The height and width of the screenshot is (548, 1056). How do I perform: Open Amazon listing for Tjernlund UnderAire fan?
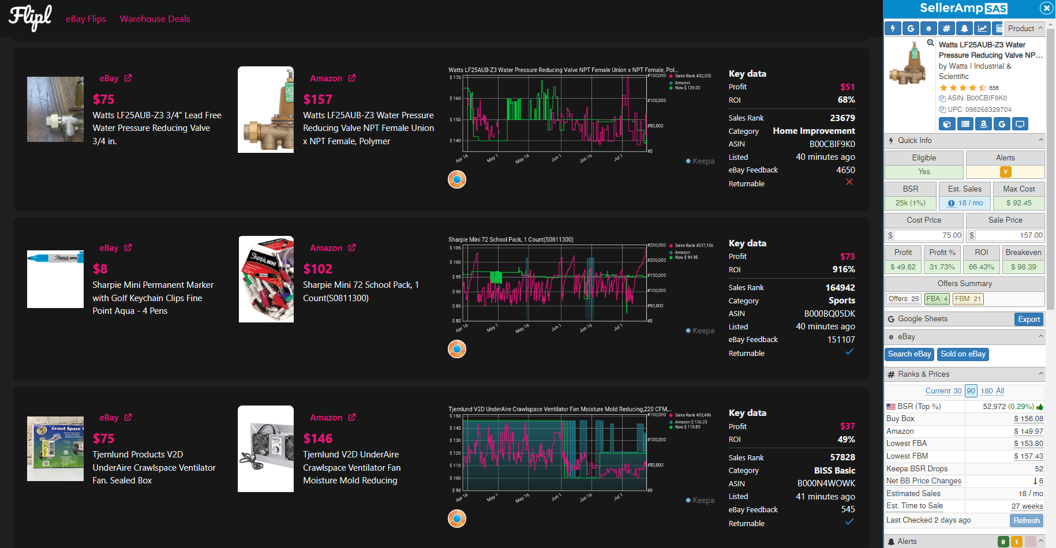coord(333,418)
